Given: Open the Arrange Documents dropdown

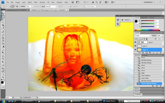Looking at the screenshot, I should pyautogui.click(x=107, y=2).
